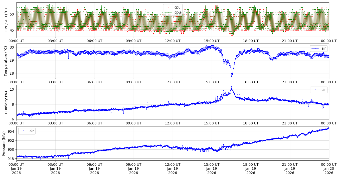The height and width of the screenshot is (177, 339).
Task: Click the green gpu marker in the legend
Action: (168, 12)
